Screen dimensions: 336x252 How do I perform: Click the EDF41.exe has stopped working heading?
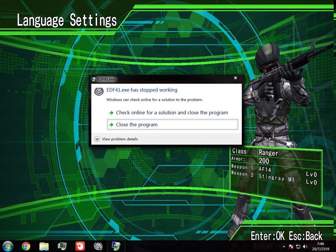pos(142,90)
